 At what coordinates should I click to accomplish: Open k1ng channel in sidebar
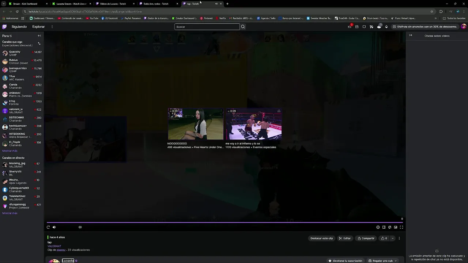[x=22, y=103]
